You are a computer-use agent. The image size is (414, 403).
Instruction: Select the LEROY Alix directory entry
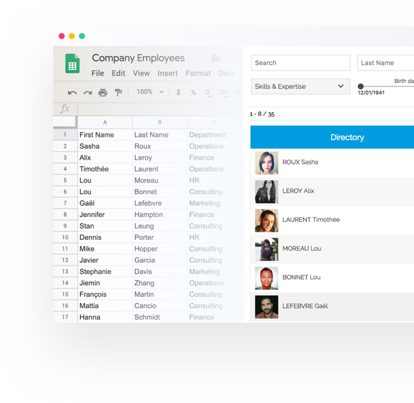point(332,191)
